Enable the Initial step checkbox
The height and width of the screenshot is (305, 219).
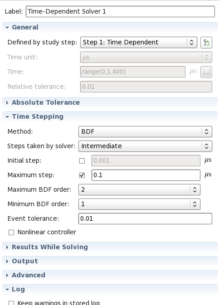82,161
